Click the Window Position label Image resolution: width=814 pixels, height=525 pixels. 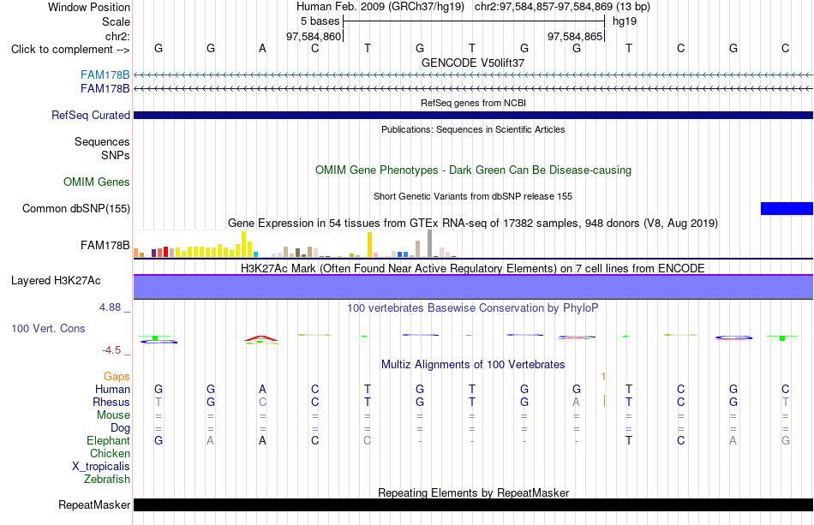point(89,7)
